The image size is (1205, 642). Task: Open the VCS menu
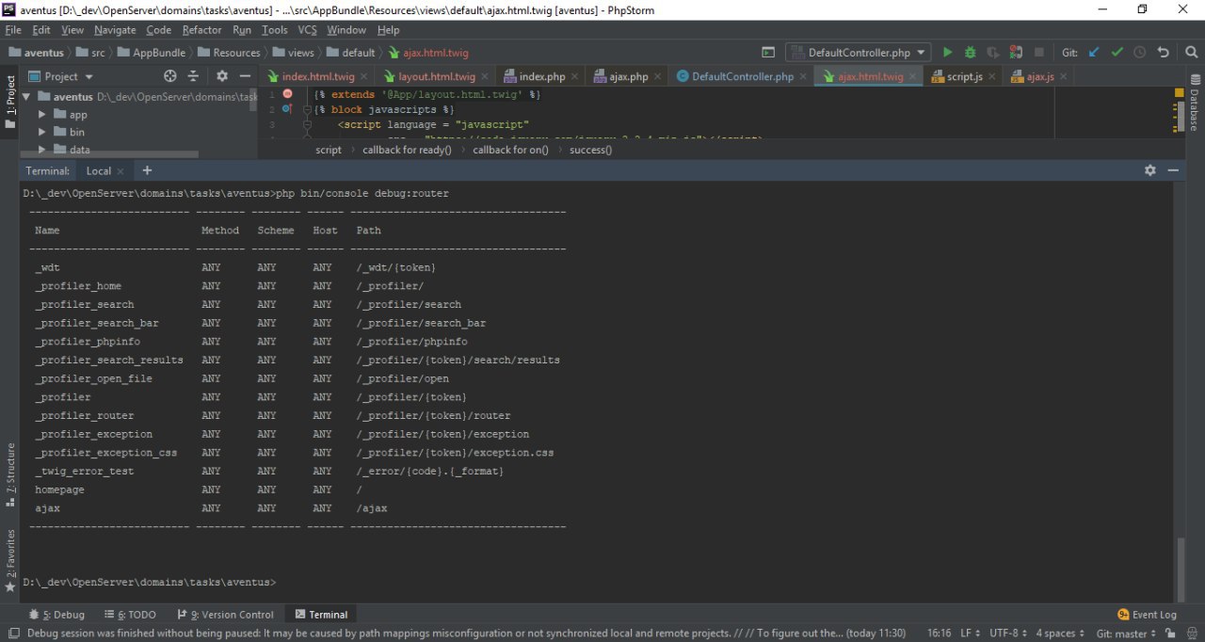308,30
